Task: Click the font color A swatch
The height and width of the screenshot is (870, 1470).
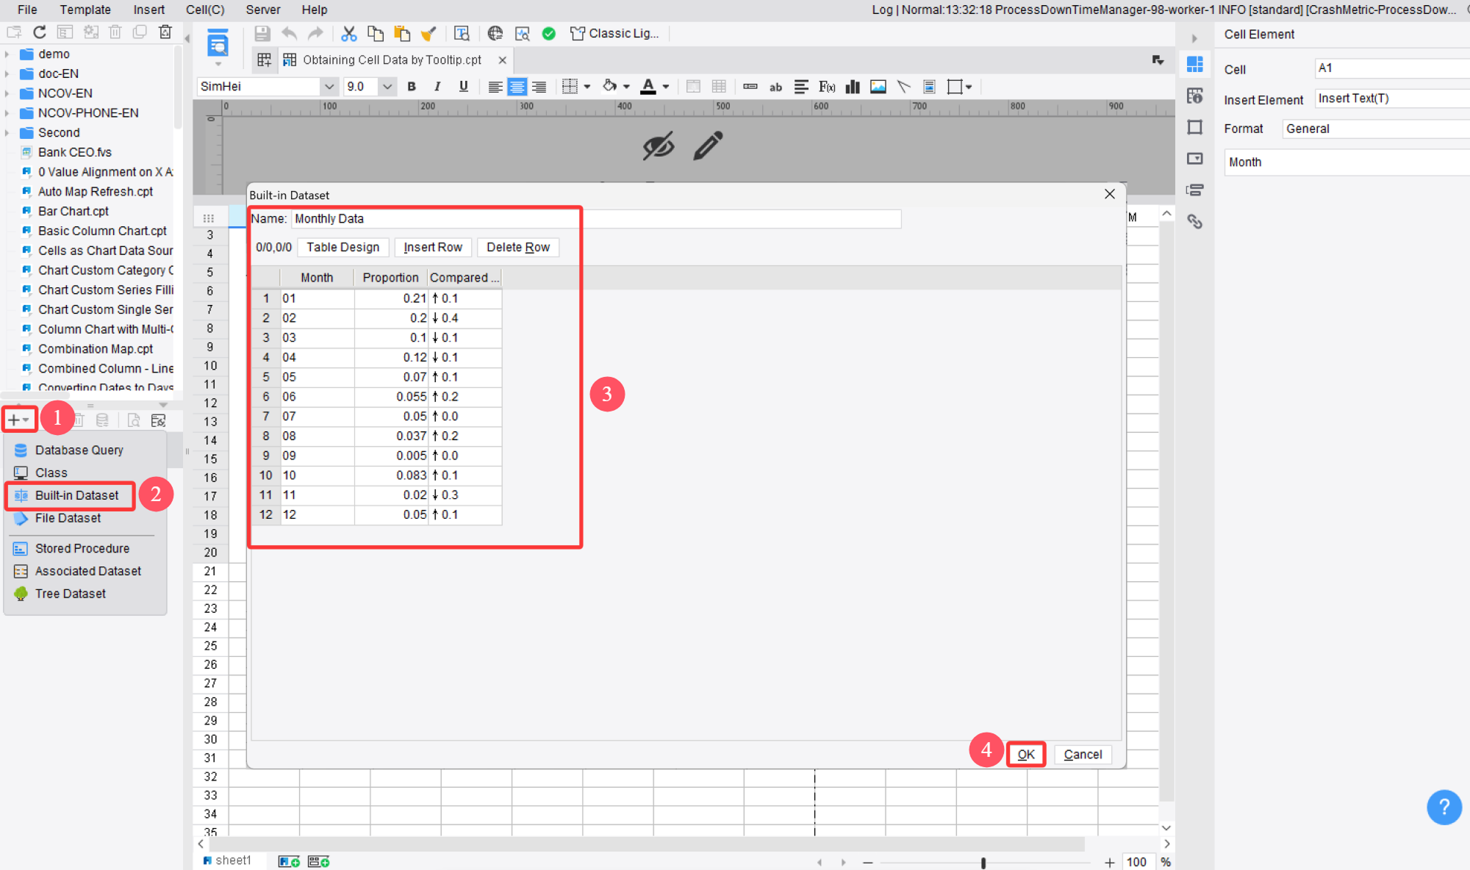Action: (x=648, y=87)
